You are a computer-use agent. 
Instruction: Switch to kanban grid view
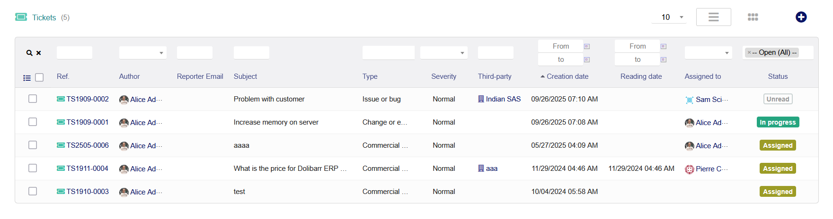coord(753,17)
